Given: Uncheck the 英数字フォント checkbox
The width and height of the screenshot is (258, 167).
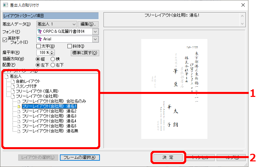Looking at the screenshot, I should pos(5,40).
